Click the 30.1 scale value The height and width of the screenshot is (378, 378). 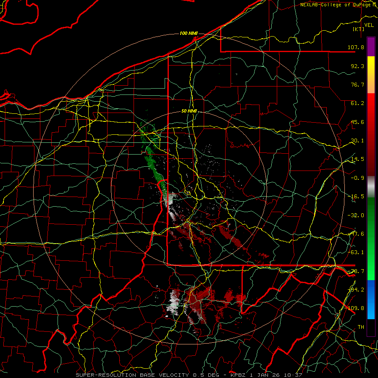click(357, 141)
